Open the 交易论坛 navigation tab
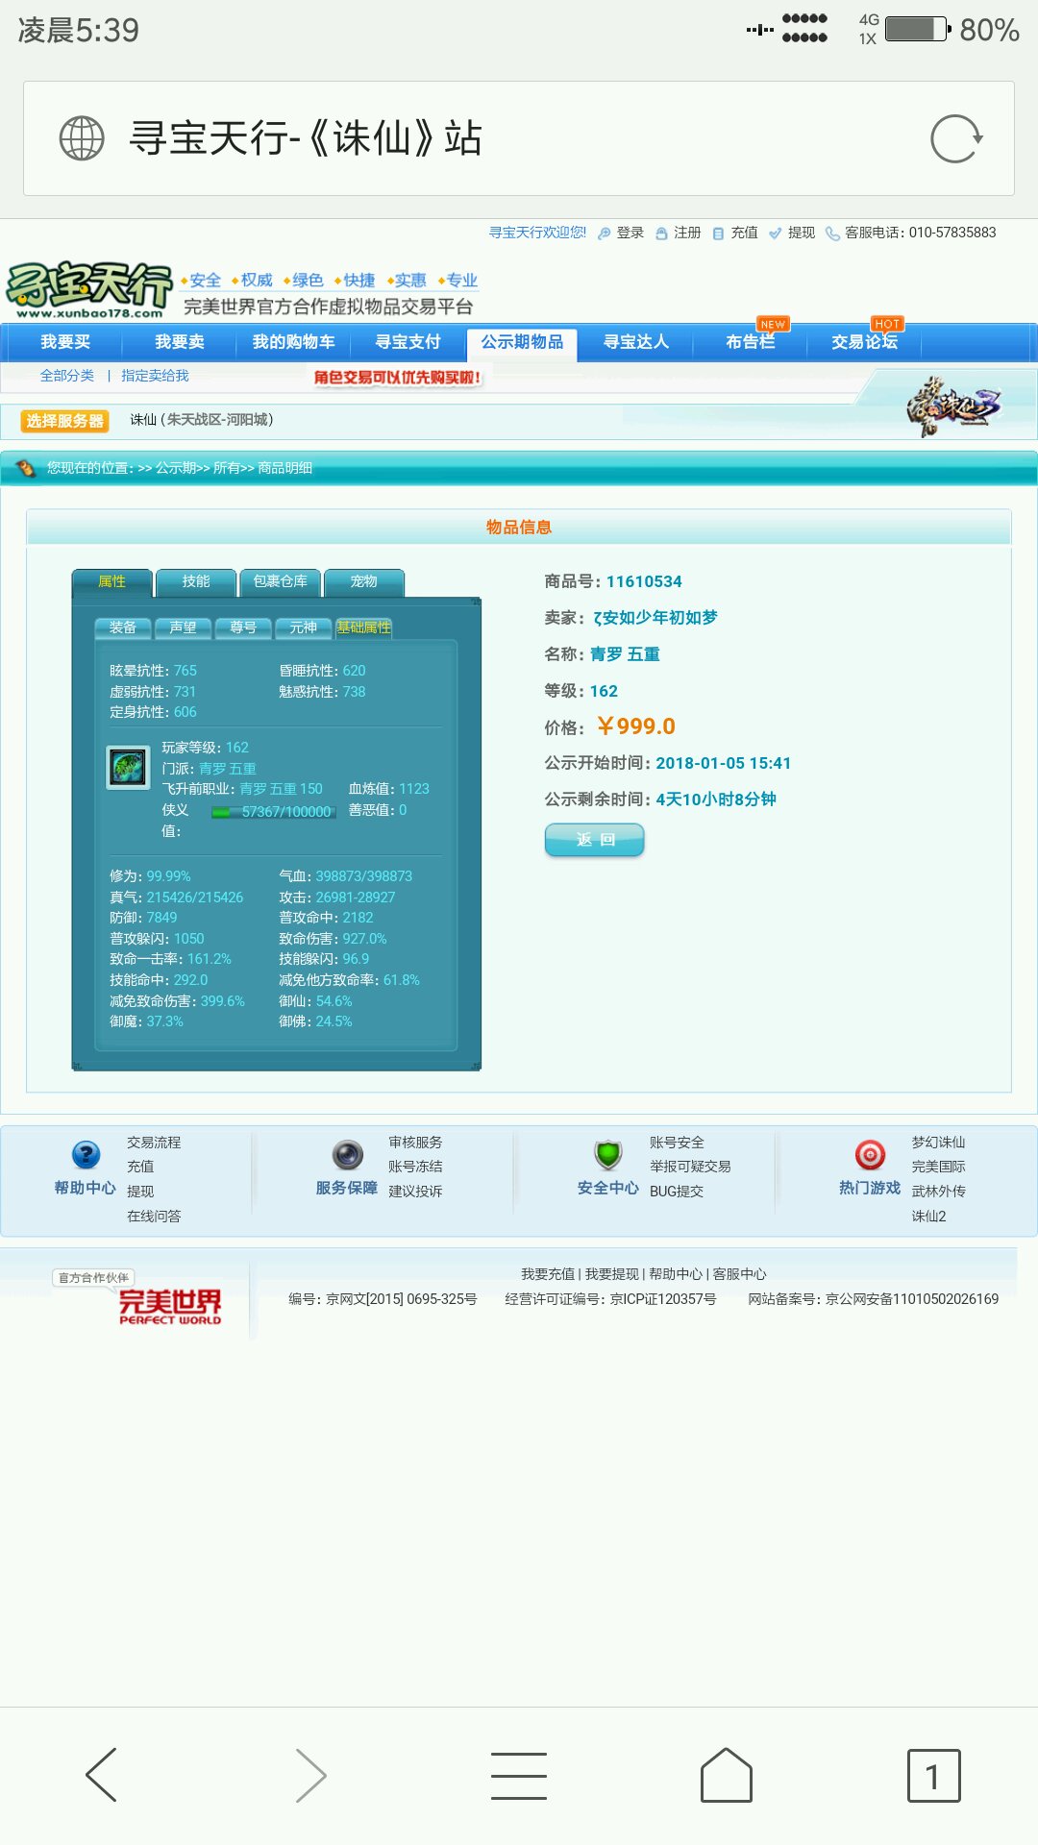 coord(865,342)
